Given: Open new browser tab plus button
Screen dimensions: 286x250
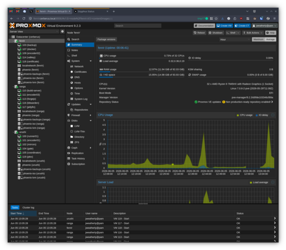Looking at the screenshot, I should pyautogui.click(x=114, y=12).
